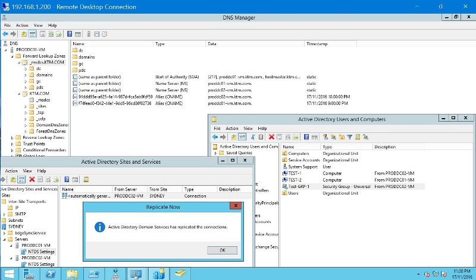Screen dimensions: 476x280
Task: Expand the _tcp folder in DNS tree
Action: click(26, 113)
